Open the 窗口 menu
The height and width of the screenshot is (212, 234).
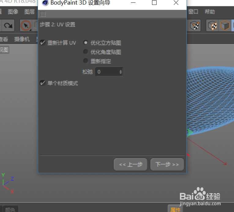[193, 12]
